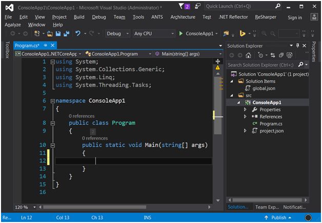Open the Debug menu
This screenshot has height=223, width=322.
(99, 17)
